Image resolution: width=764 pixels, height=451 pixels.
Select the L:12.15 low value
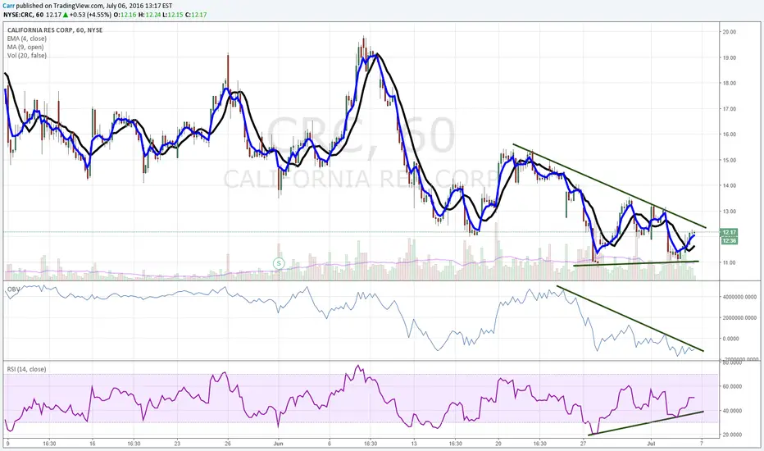click(172, 15)
